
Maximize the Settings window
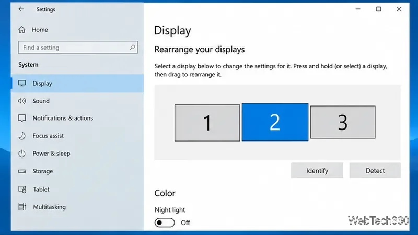click(x=378, y=9)
